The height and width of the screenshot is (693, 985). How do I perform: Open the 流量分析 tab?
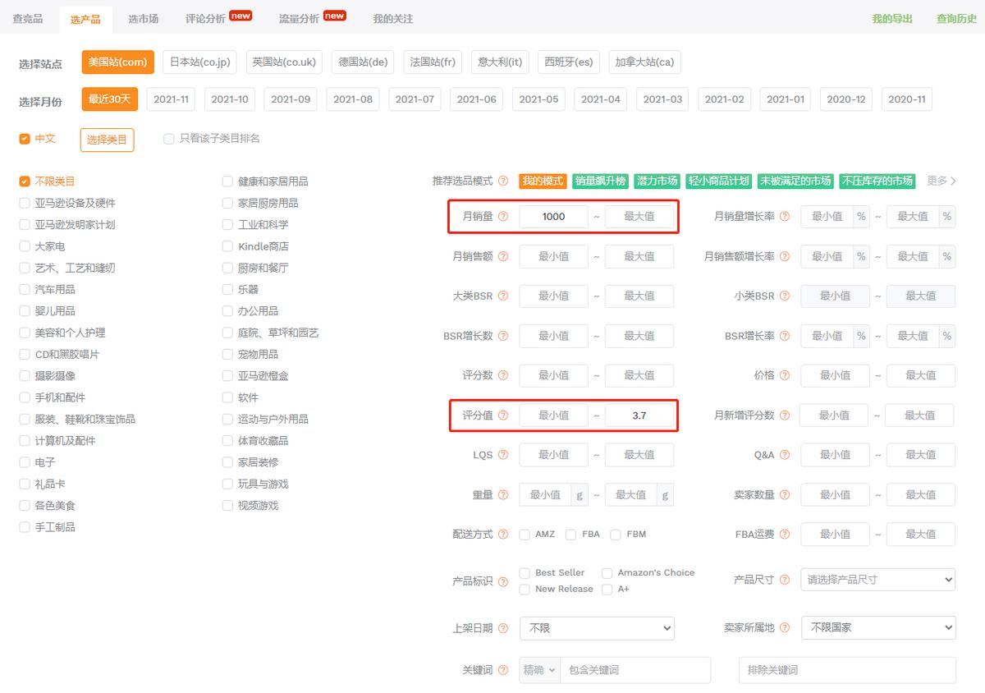click(x=299, y=18)
